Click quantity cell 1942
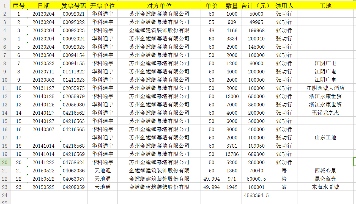This screenshot has height=204, width=356. coord(232,187)
